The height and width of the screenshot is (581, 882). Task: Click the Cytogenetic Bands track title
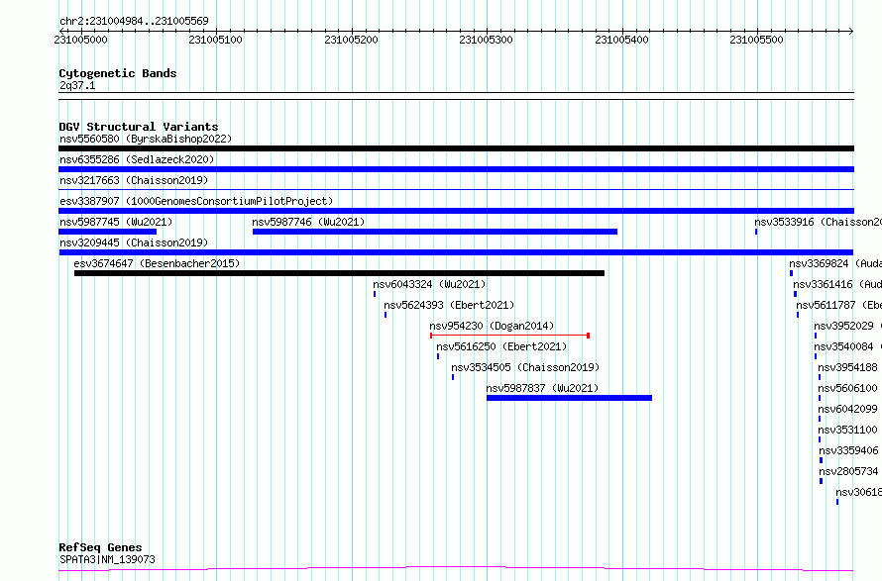coord(118,73)
